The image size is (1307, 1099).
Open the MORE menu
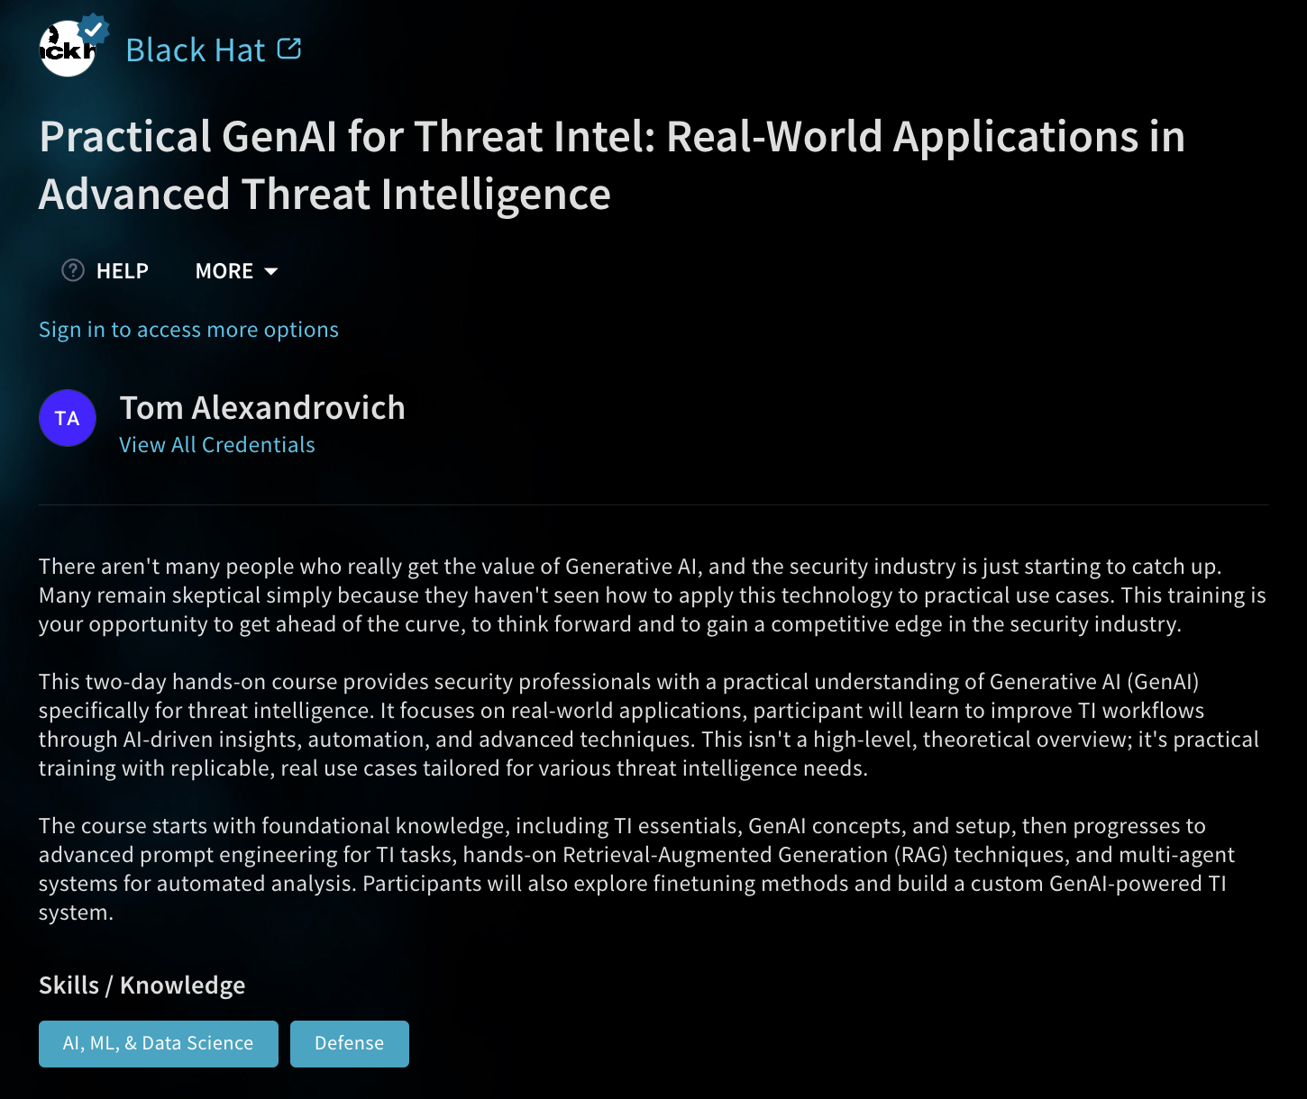(237, 270)
